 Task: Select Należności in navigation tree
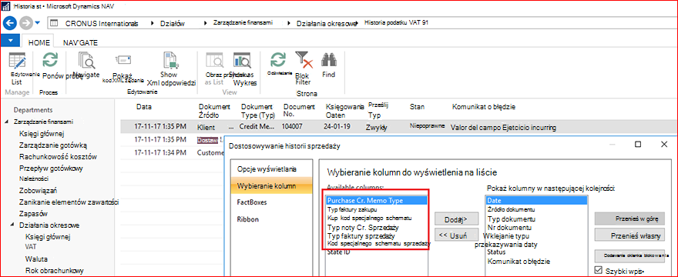coord(34,179)
